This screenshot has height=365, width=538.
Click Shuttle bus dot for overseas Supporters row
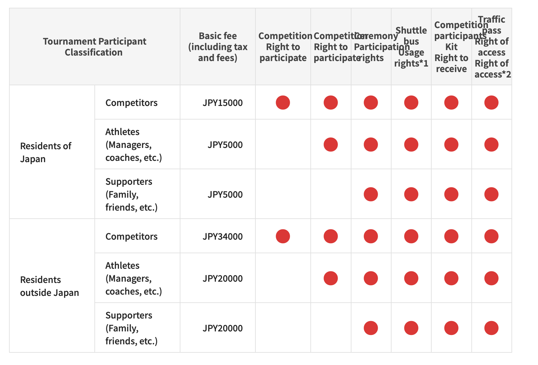[x=411, y=328]
